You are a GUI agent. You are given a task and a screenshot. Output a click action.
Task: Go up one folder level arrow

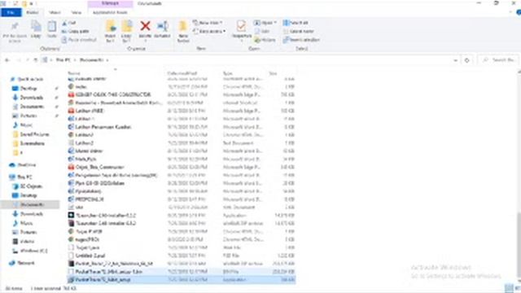36,60
